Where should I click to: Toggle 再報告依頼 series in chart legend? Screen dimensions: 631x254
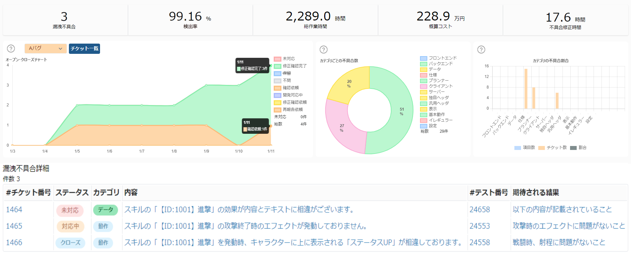click(x=289, y=110)
